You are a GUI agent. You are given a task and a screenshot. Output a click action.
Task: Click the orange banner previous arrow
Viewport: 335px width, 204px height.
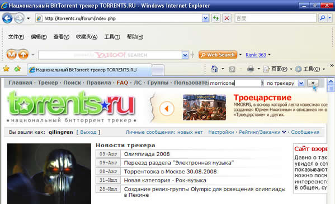167,109
